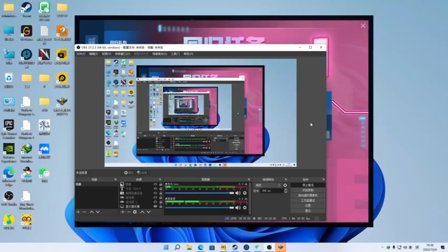Image resolution: width=448 pixels, height=252 pixels.
Task: Pop out the Scene Transitions dock
Action: 286,179
